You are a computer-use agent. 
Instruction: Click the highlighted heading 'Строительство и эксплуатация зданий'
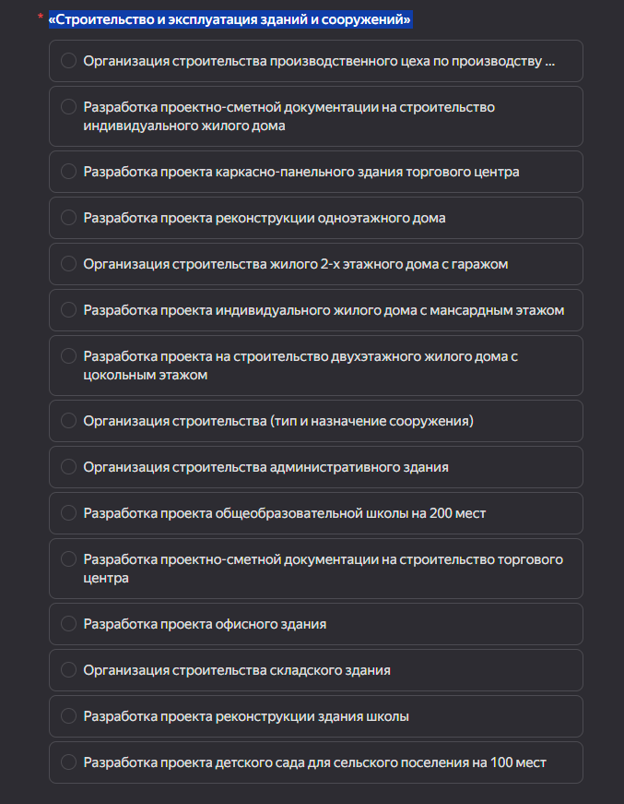coord(230,19)
